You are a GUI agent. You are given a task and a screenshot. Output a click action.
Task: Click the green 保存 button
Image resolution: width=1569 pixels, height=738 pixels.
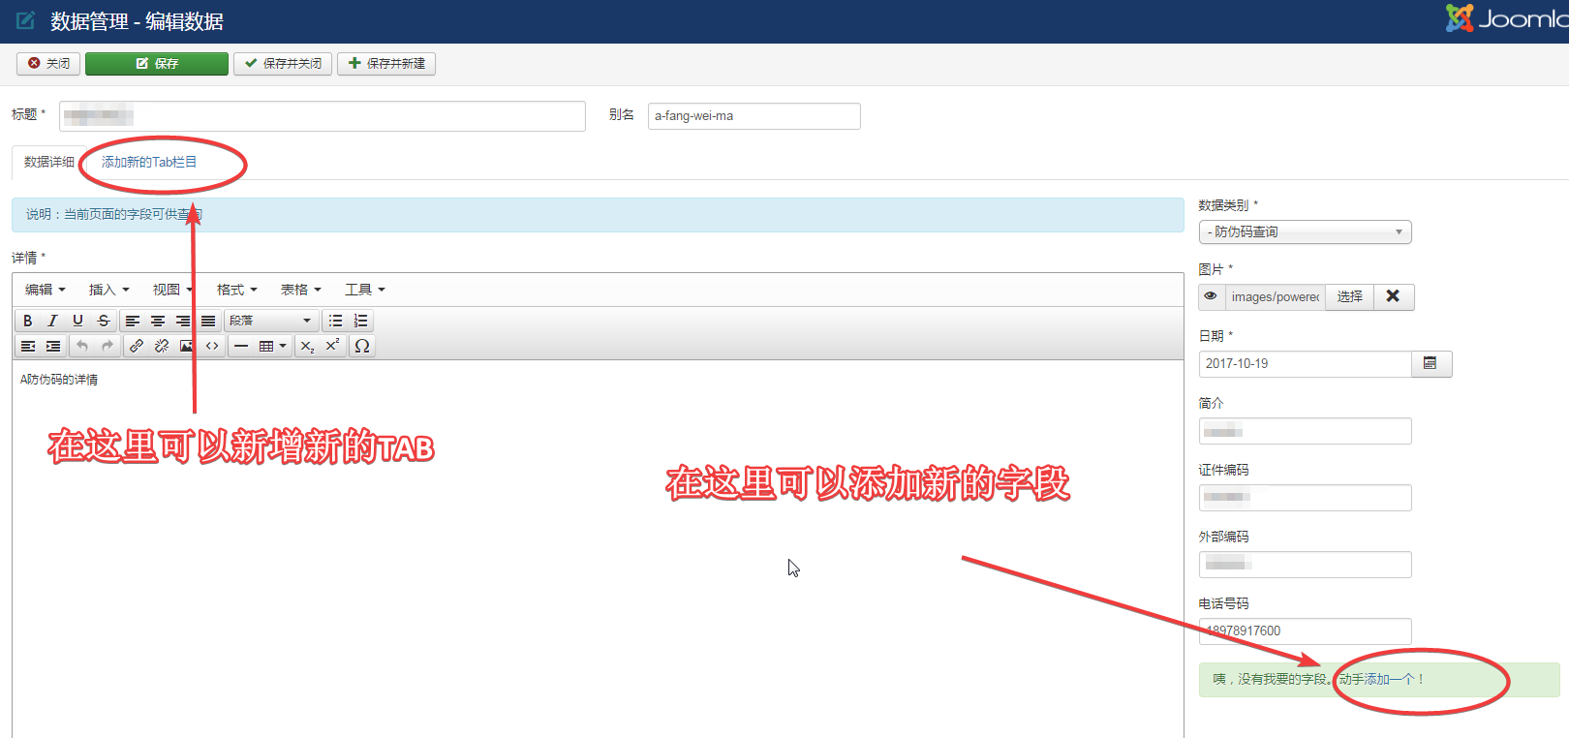[x=157, y=64]
